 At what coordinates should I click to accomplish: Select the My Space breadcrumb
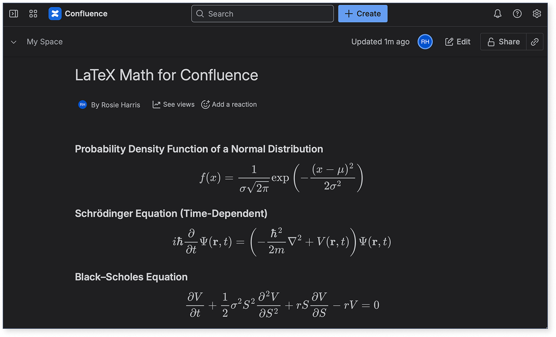click(x=44, y=41)
